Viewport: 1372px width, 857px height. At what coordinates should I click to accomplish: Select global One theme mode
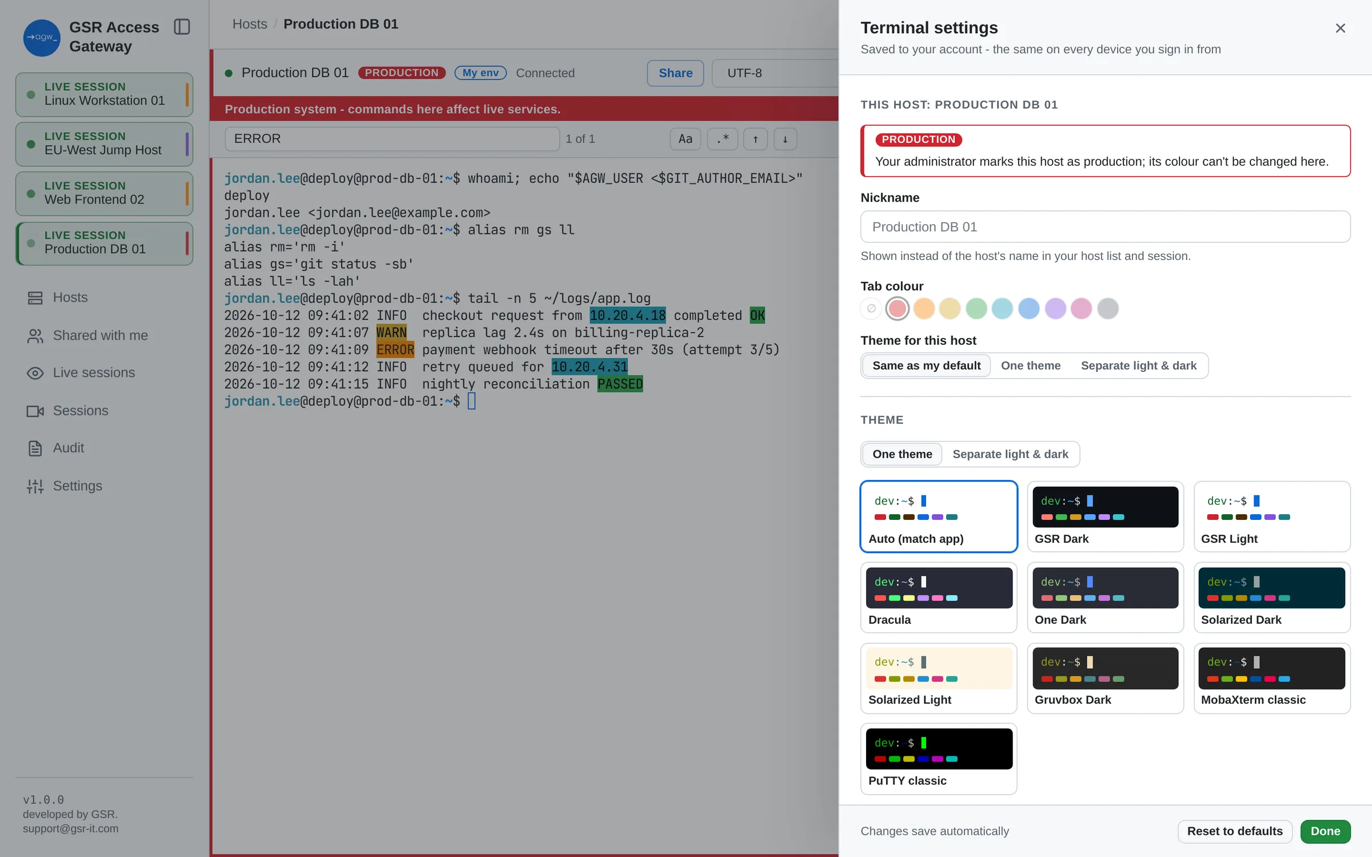902,454
